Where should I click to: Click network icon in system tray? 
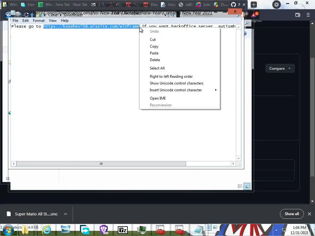click(x=284, y=230)
